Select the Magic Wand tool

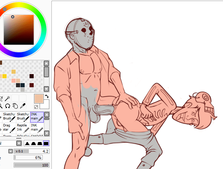(x=7, y=98)
